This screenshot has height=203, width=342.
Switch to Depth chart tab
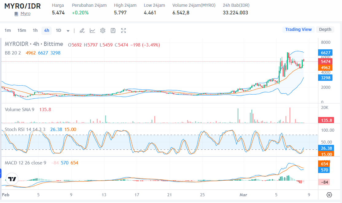pos(325,30)
